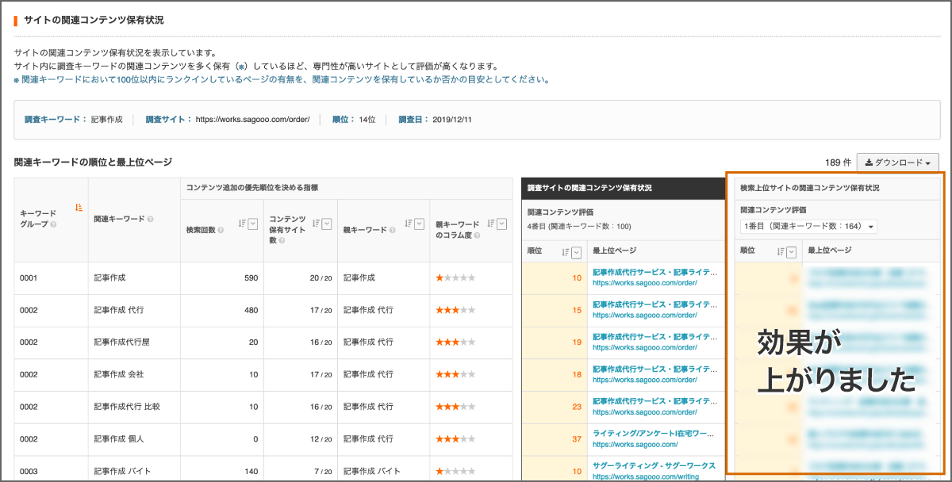Open the 順位 filter dropdown in 調査サイト panel
The height and width of the screenshot is (482, 952).
tap(576, 252)
